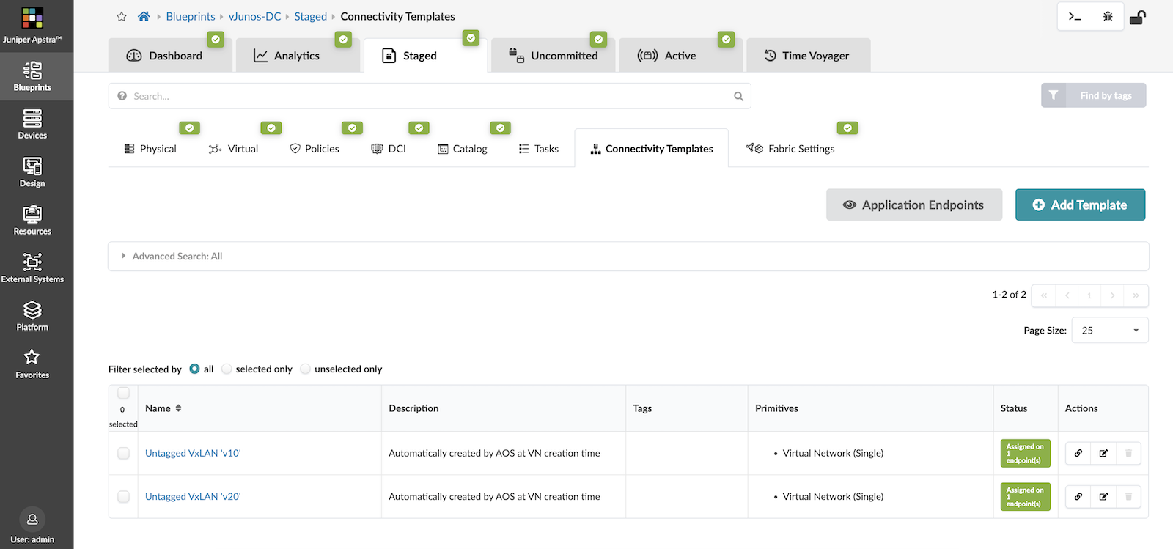Switch to the Dashboard tab
The image size is (1173, 549).
[x=170, y=55]
